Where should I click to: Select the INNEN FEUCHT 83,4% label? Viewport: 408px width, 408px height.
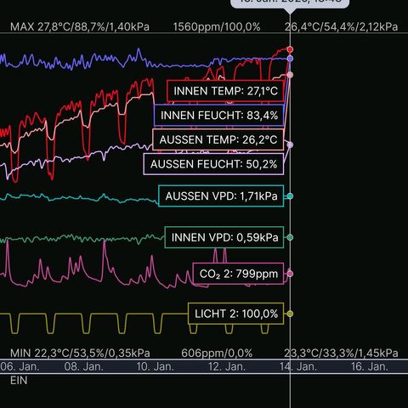tap(219, 116)
